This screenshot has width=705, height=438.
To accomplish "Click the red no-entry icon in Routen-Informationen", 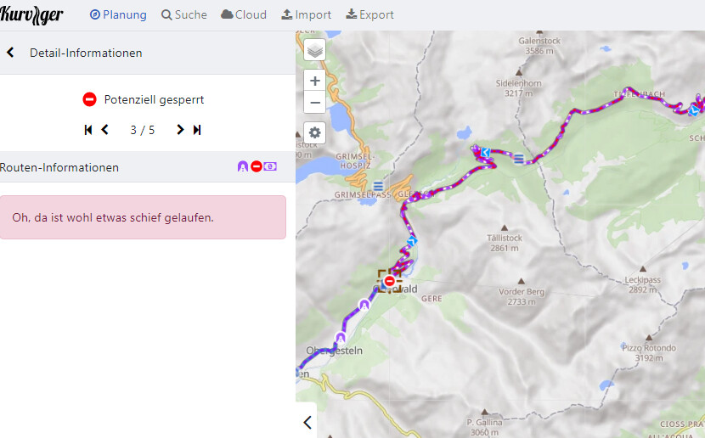I will click(x=257, y=167).
